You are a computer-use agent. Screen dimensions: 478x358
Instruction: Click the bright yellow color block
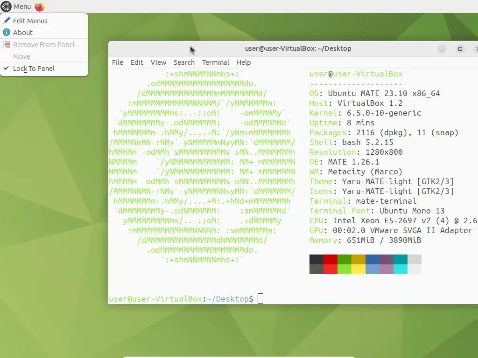coord(358,269)
